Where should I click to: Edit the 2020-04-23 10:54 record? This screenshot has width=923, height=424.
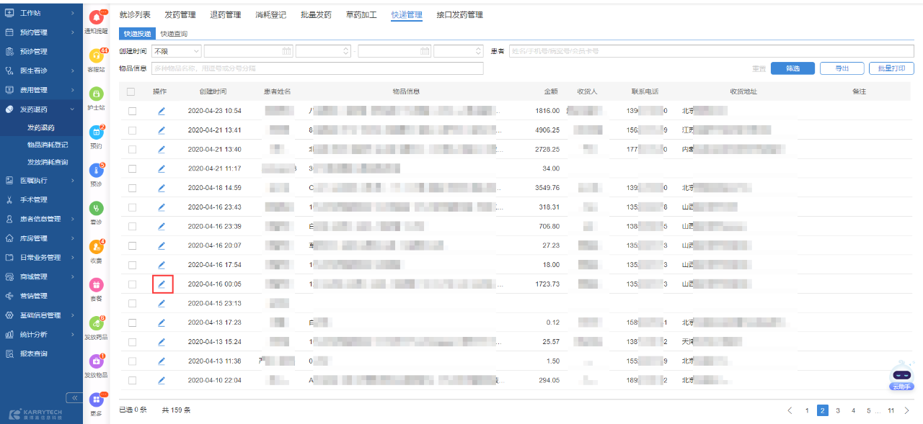coord(162,111)
